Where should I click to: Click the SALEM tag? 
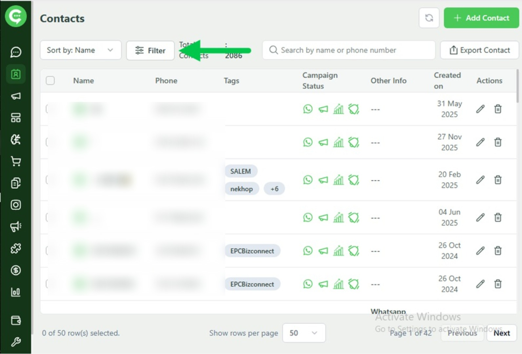tap(241, 171)
